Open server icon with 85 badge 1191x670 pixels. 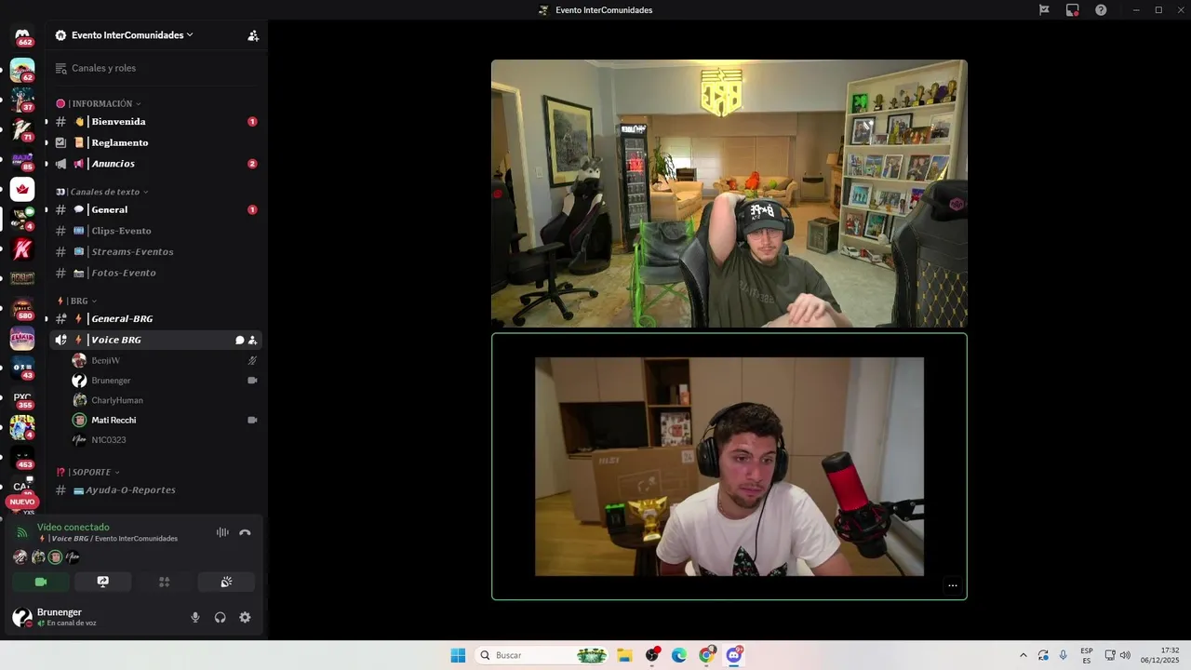coord(22,159)
